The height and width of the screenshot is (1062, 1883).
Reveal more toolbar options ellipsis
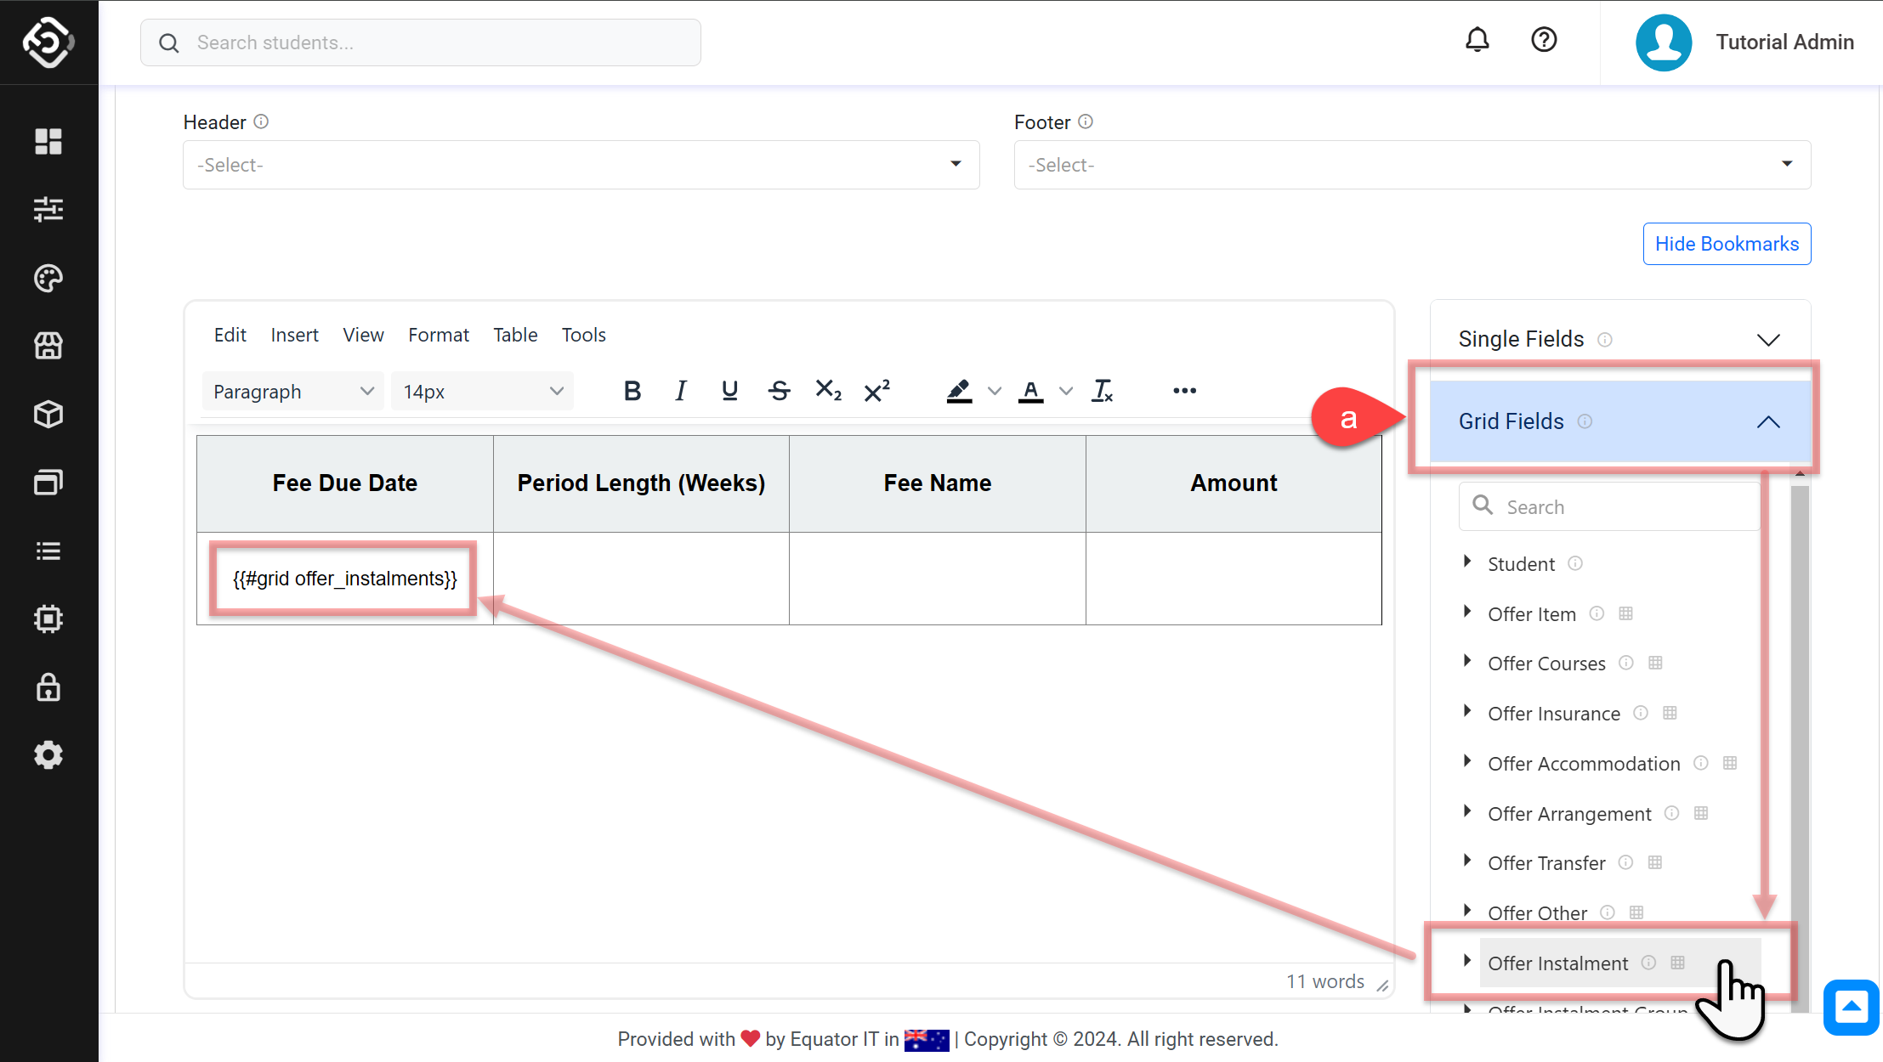click(x=1184, y=391)
